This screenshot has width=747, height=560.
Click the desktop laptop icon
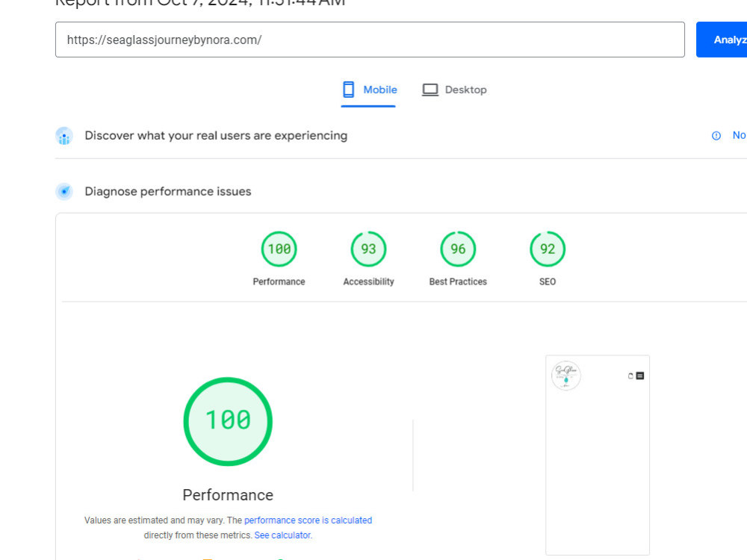click(430, 90)
